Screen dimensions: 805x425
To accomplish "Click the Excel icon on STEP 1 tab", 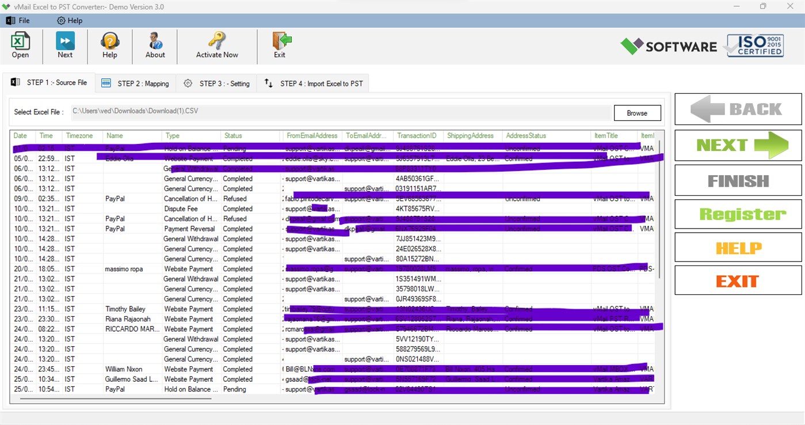I will 14,82.
